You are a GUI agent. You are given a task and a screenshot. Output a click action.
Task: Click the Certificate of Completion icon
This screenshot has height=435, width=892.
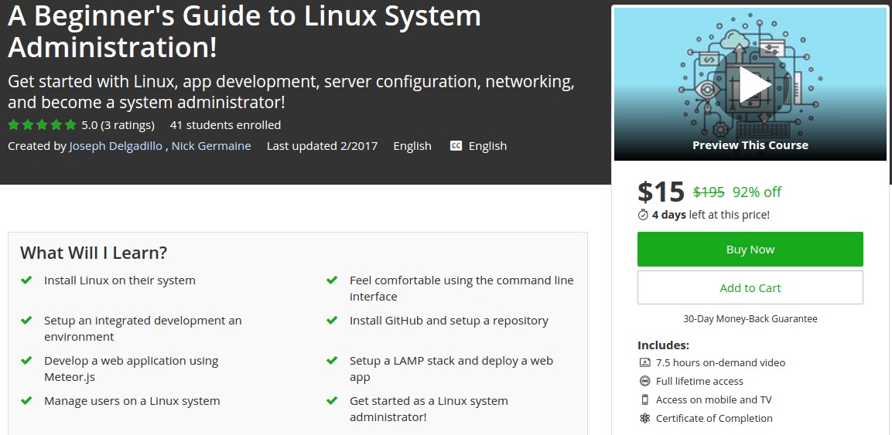point(644,419)
